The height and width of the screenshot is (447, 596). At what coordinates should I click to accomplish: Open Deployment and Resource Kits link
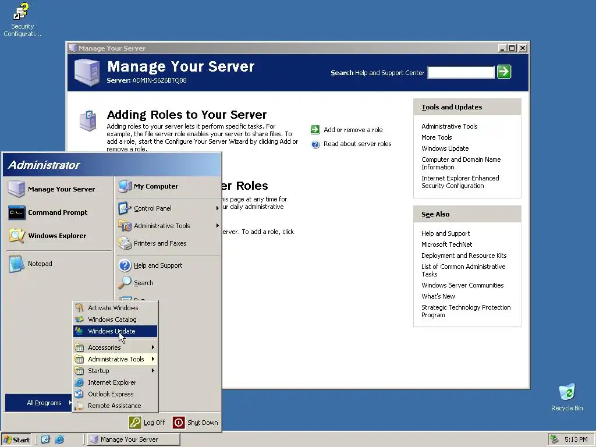tap(464, 256)
